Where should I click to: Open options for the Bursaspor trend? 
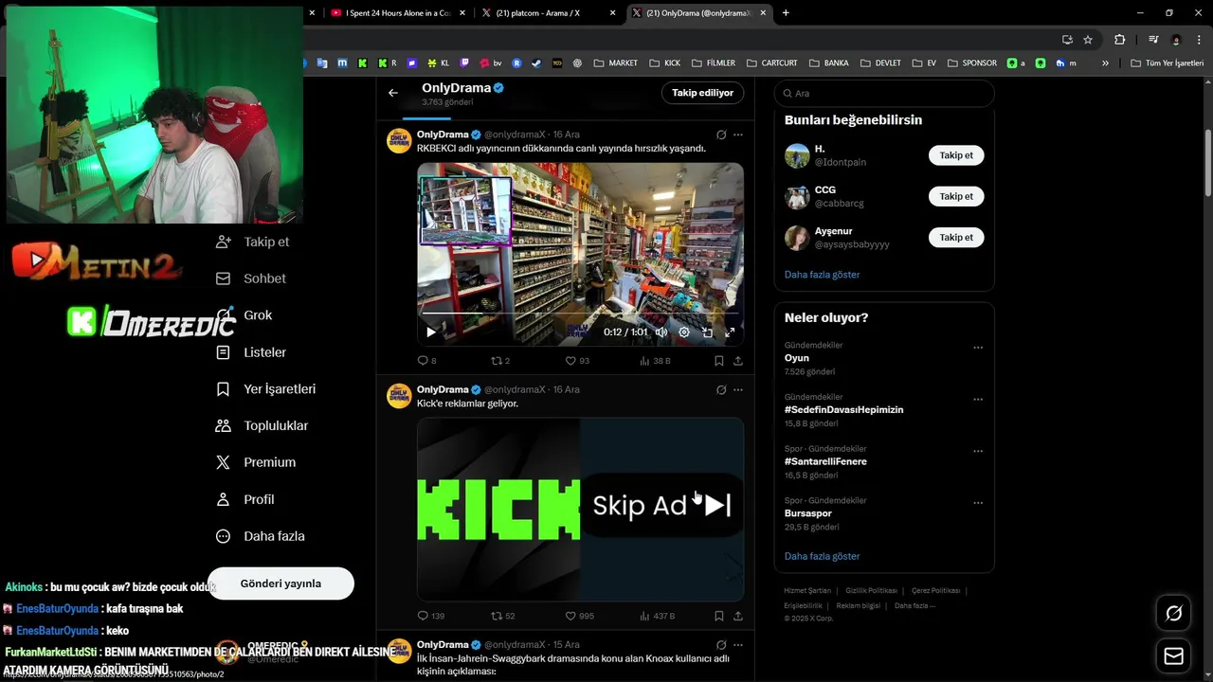tap(978, 503)
